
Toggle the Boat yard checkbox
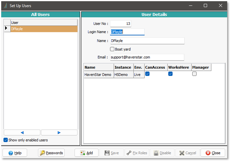tap(112, 49)
